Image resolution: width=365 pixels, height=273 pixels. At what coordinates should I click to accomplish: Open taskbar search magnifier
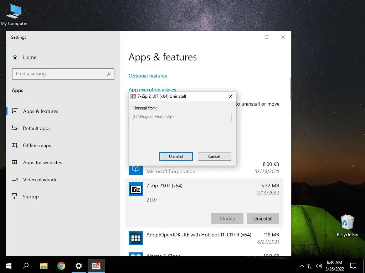pos(26,266)
